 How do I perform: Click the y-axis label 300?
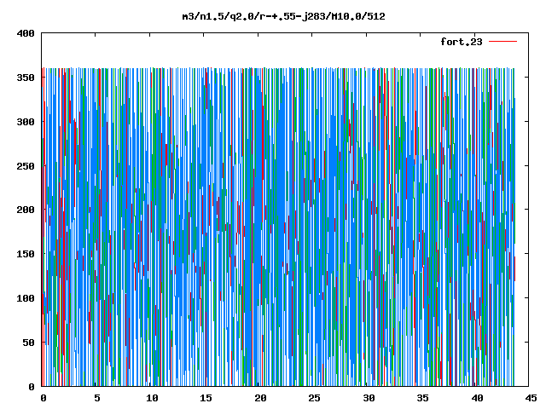click(x=26, y=122)
